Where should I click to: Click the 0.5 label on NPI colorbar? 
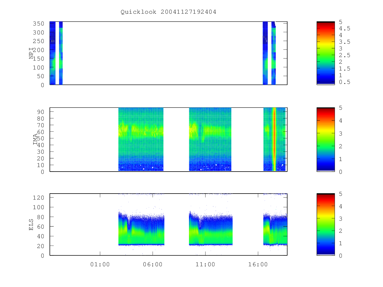pos(345,82)
